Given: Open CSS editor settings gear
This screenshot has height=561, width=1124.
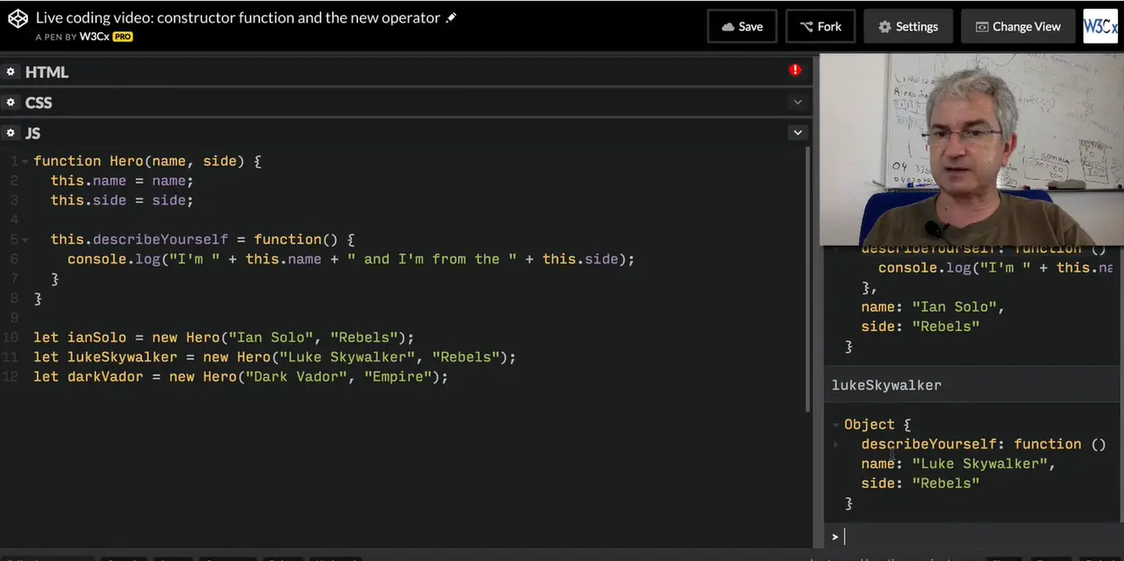Looking at the screenshot, I should point(11,102).
